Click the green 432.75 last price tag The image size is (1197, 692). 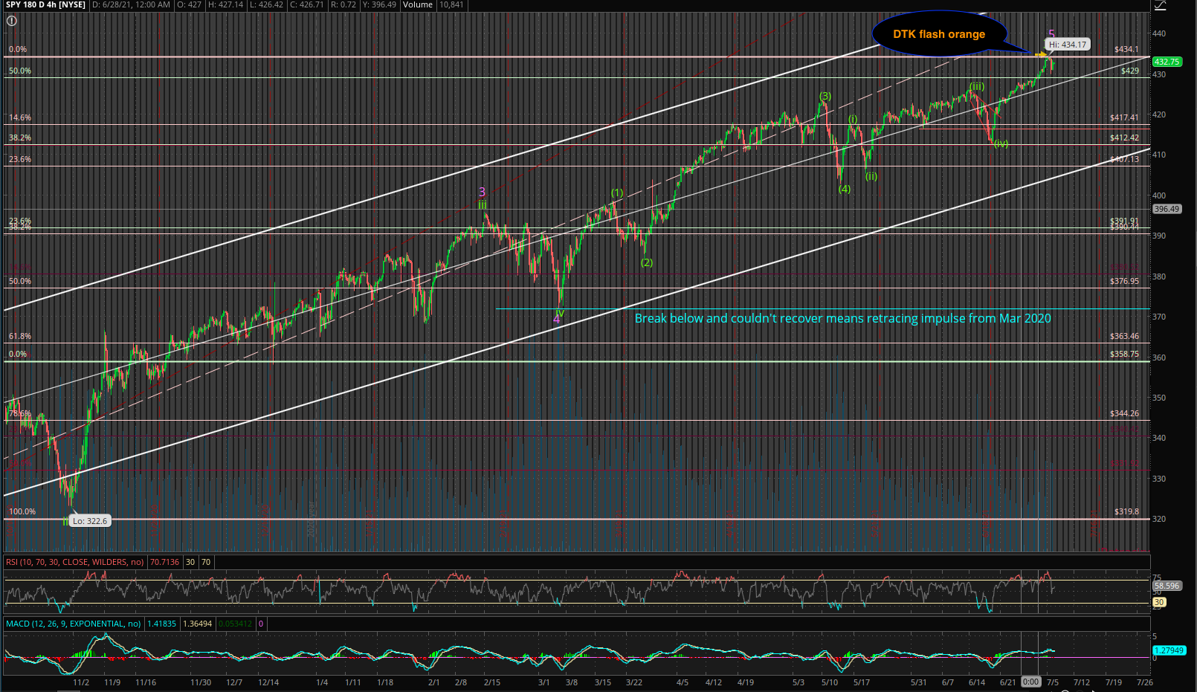1167,62
